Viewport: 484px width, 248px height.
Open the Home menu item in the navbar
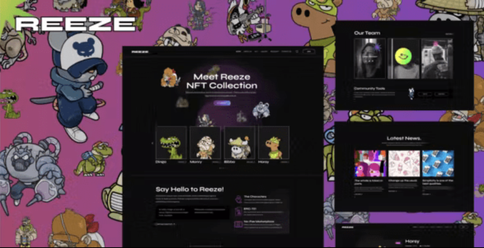[238, 51]
